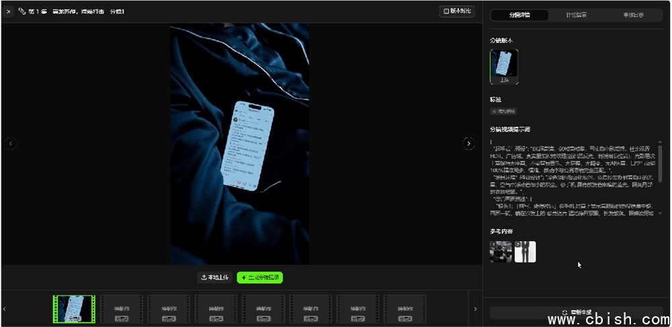
Task: Click the 本地上传 local upload button
Action: click(x=215, y=277)
